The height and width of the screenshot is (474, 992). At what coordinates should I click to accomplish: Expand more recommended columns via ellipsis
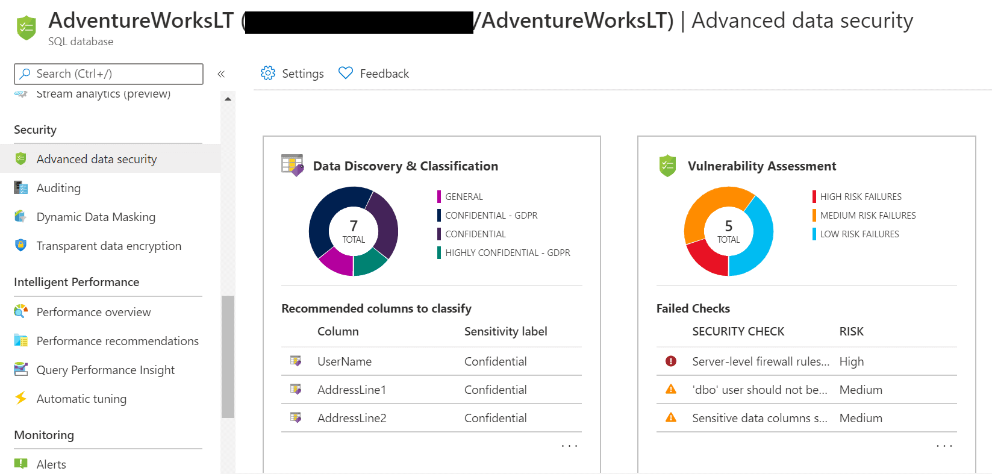pyautogui.click(x=569, y=446)
